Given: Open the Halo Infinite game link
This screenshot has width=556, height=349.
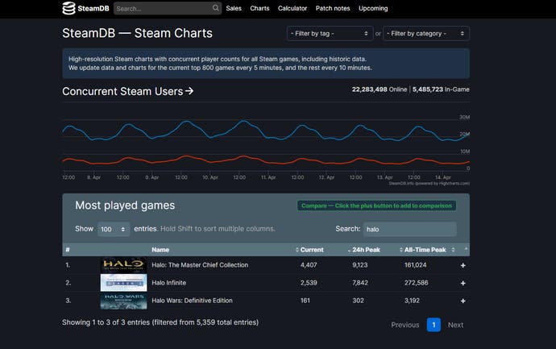Looking at the screenshot, I should 168,283.
